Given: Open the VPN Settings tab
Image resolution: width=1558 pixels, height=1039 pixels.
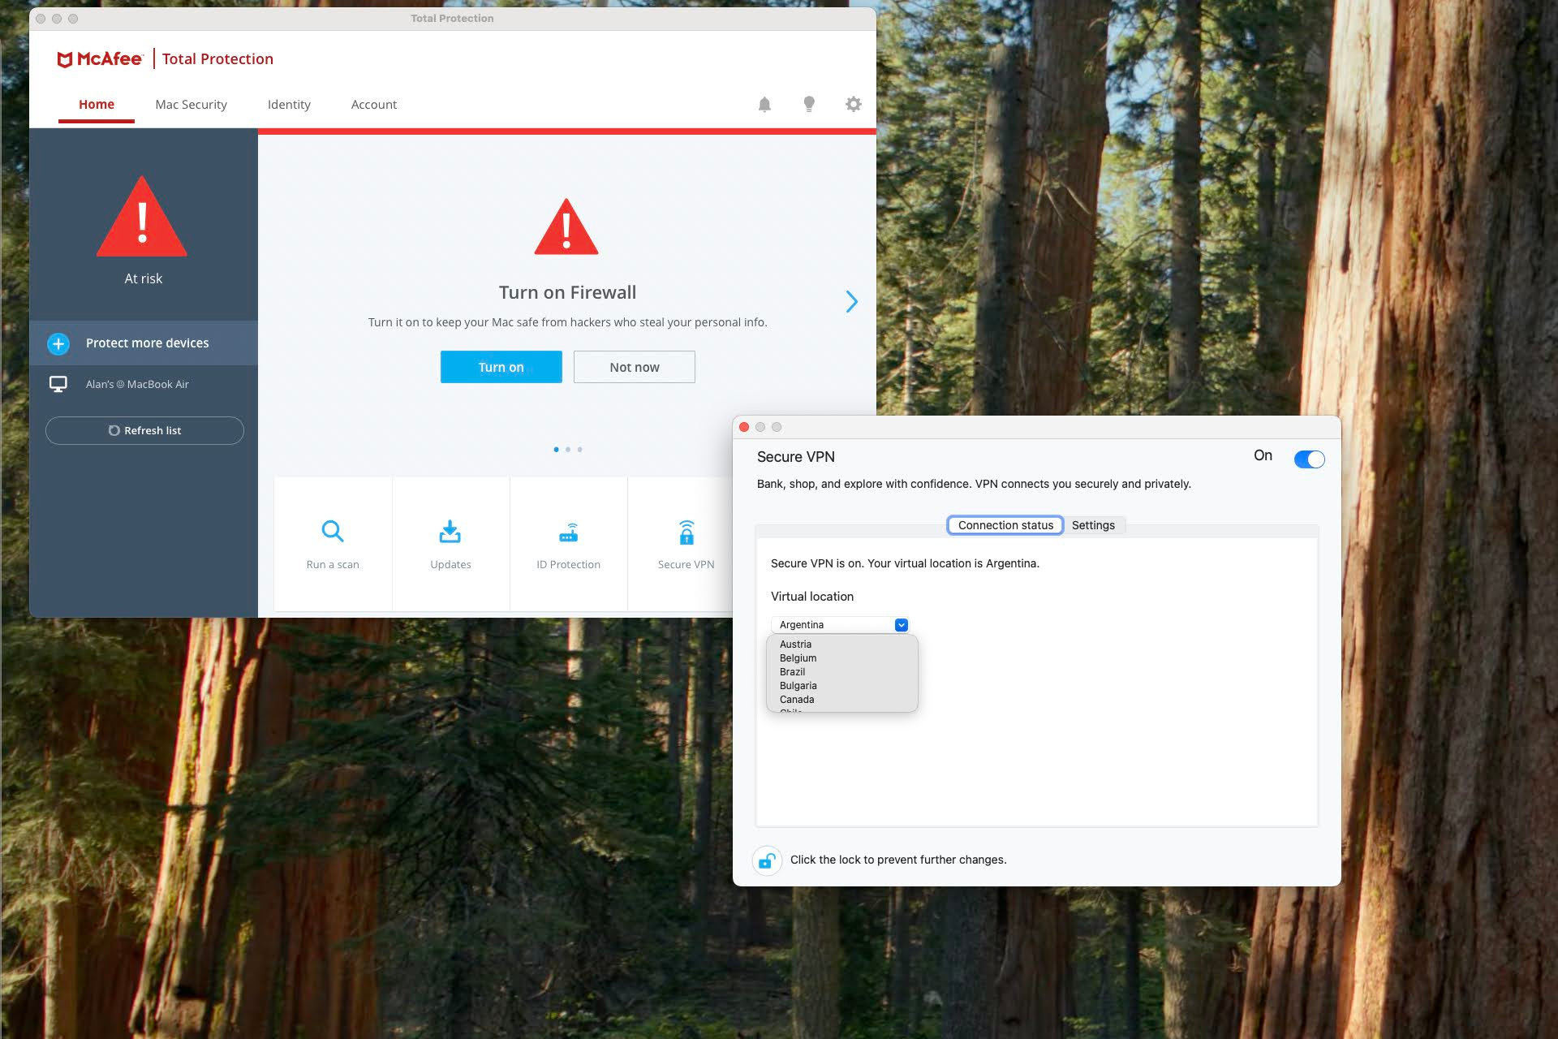Looking at the screenshot, I should (1092, 524).
